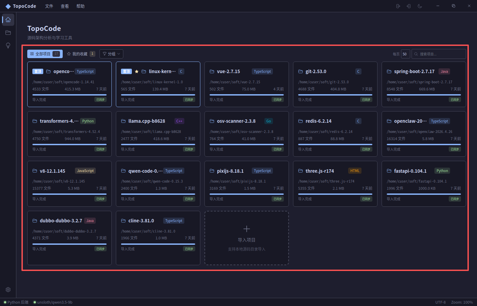The width and height of the screenshot is (477, 306).
Task: Go to the Home view in the sidebar
Action: (8, 20)
